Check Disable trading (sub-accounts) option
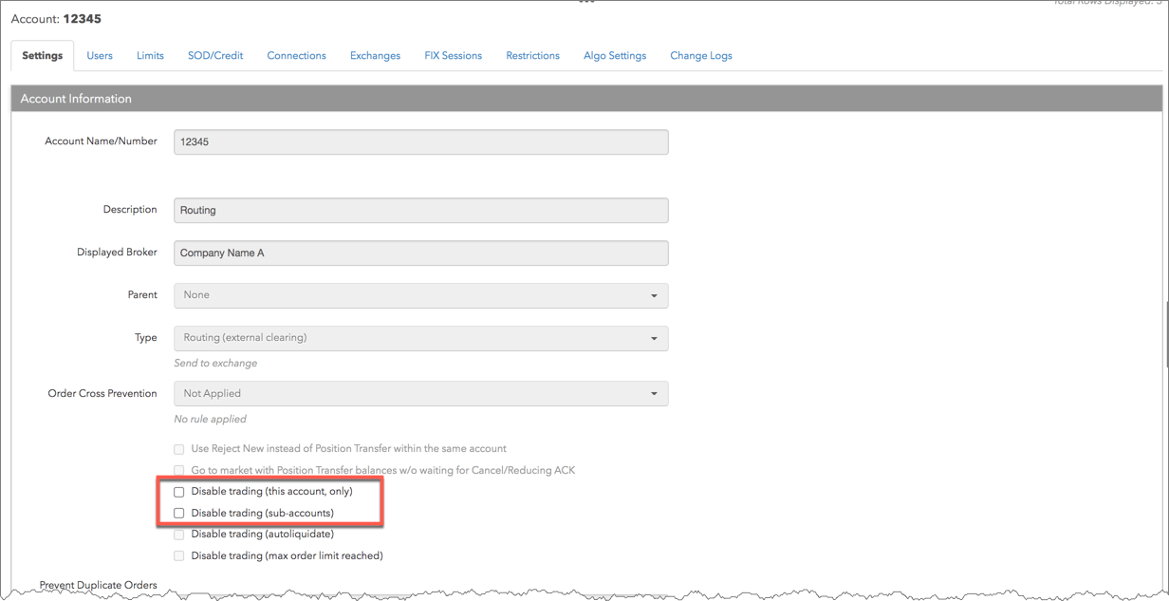1169x601 pixels. [x=179, y=513]
